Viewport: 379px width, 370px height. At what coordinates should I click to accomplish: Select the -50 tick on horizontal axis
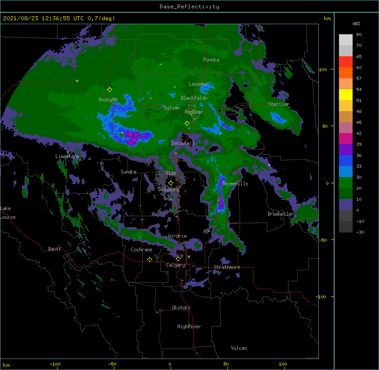pyautogui.click(x=112, y=364)
